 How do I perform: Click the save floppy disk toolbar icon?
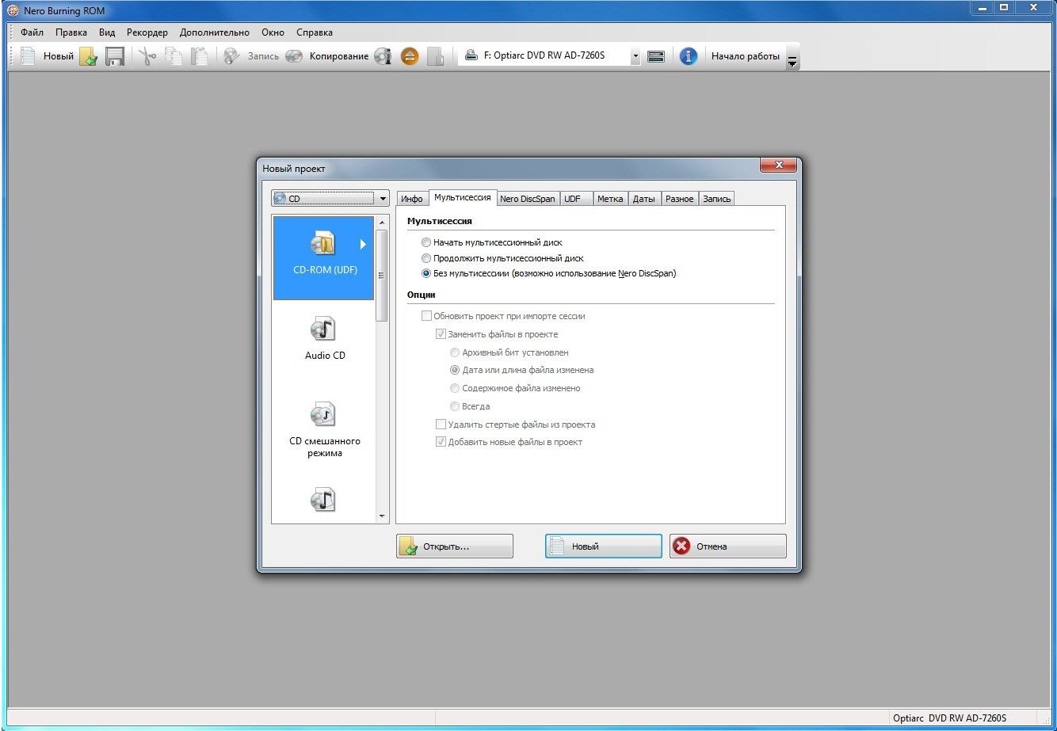pyautogui.click(x=116, y=56)
